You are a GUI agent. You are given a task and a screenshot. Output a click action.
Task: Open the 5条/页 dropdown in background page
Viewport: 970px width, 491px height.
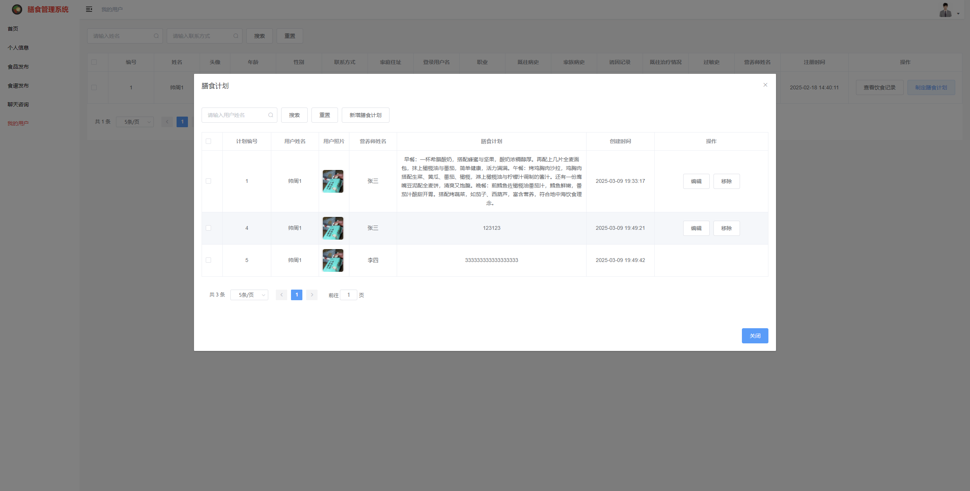point(135,122)
